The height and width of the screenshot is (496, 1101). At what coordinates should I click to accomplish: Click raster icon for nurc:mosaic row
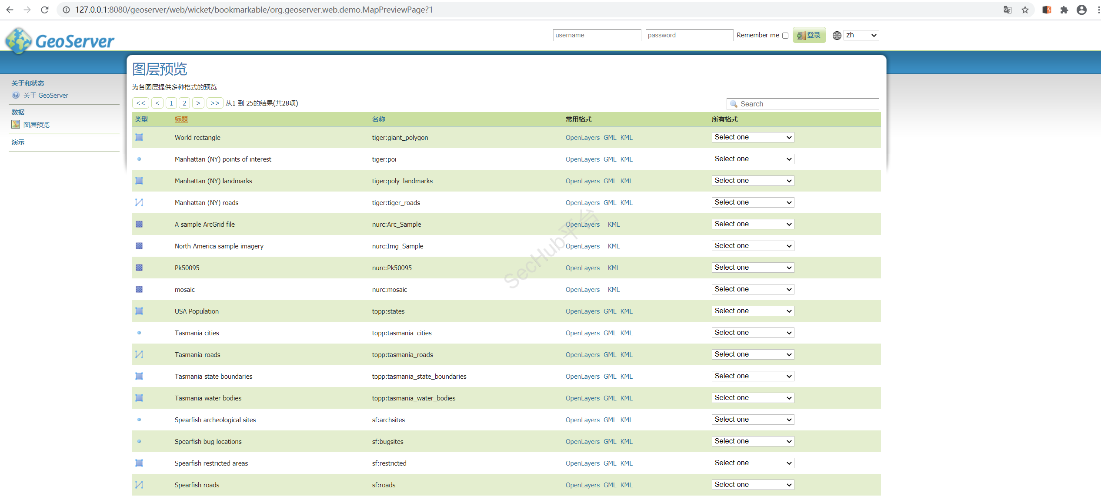(139, 289)
